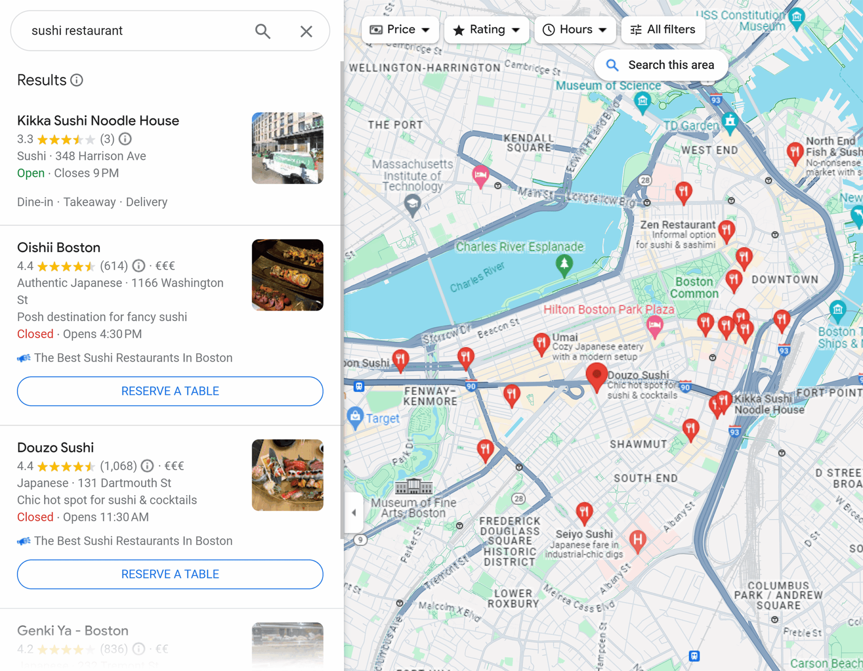Click the Charles River Esplanade park pin
This screenshot has height=671, width=863.
[x=564, y=265]
